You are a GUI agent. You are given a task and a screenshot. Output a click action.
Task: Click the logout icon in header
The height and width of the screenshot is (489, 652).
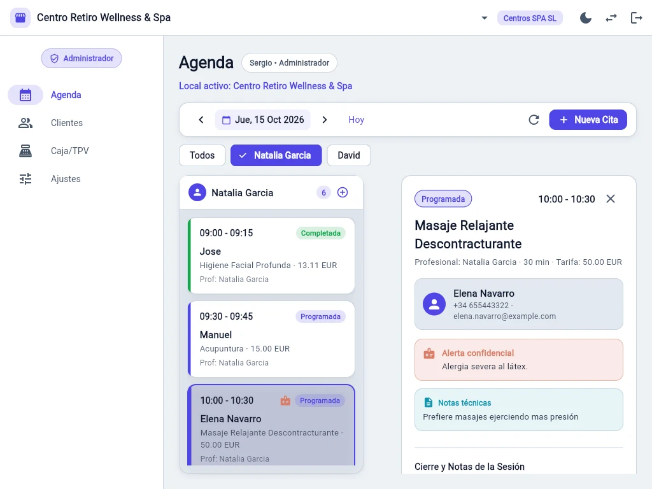click(636, 18)
